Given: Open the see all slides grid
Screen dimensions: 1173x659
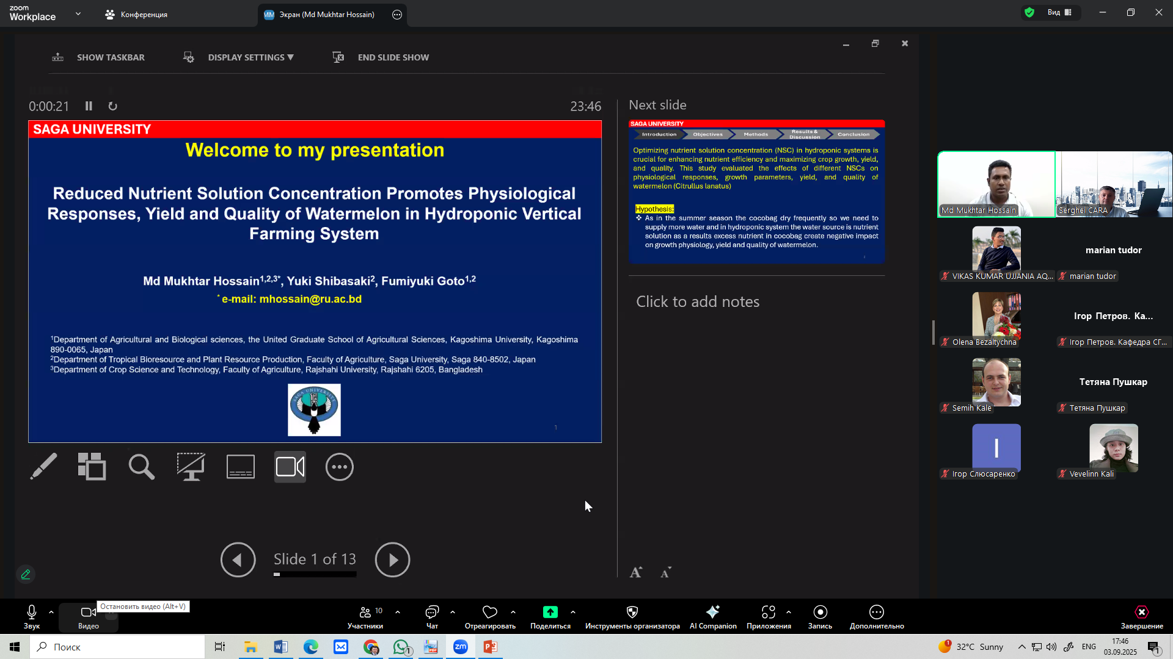Looking at the screenshot, I should click(92, 467).
